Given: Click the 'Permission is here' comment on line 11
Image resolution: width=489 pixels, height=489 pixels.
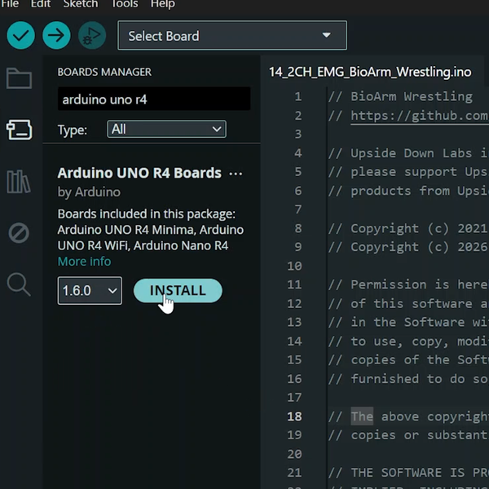Looking at the screenshot, I should coord(408,284).
